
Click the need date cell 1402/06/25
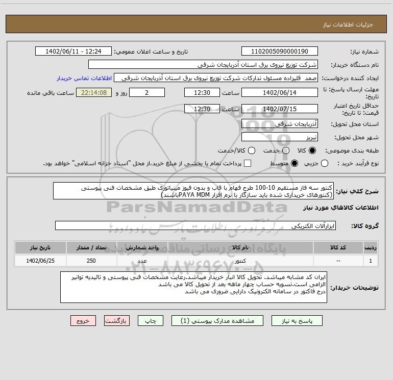40,261
